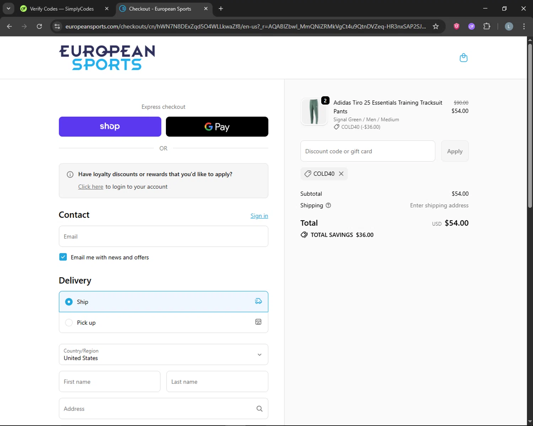Click the tracksuit pants product thumbnail
The image size is (533, 426).
[x=314, y=111]
